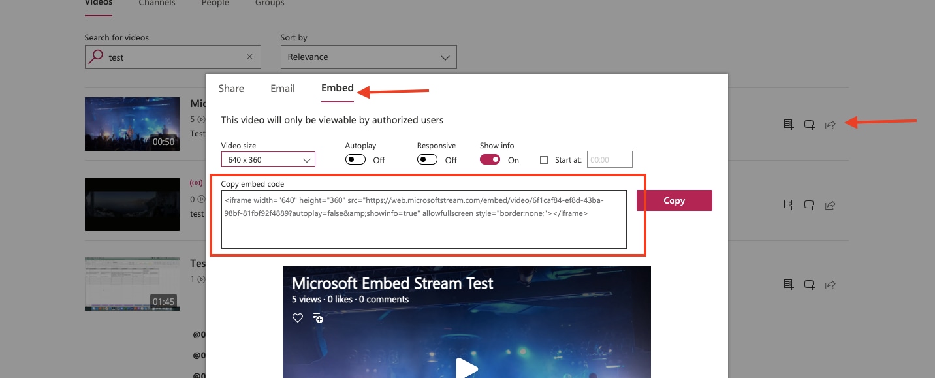Image resolution: width=935 pixels, height=378 pixels.
Task: Click inside the embed code text box
Action: point(424,219)
